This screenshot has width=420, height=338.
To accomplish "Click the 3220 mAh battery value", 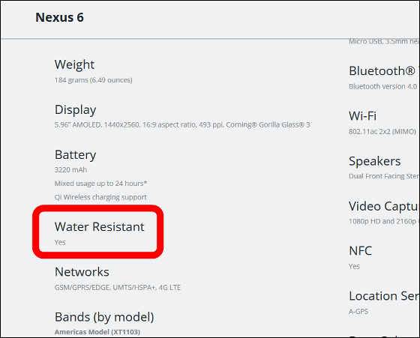I will click(70, 169).
